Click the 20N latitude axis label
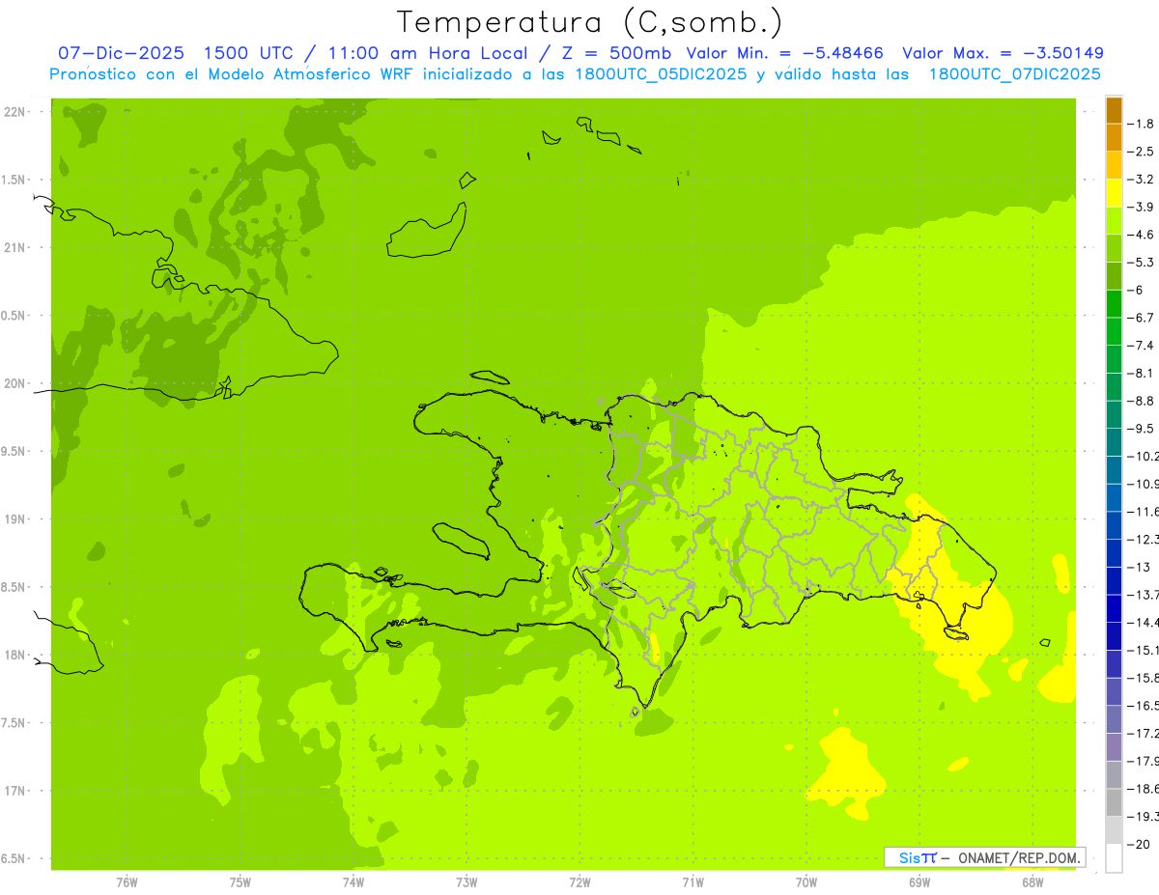This screenshot has height=895, width=1159. 14,383
